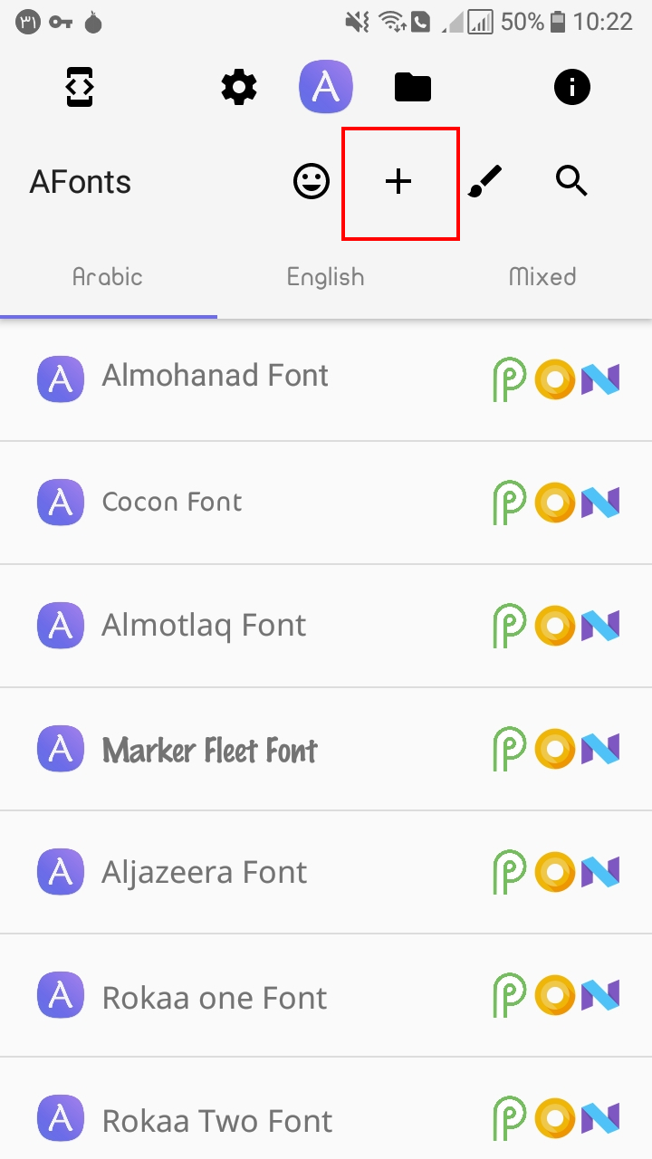The image size is (652, 1159).
Task: Open the Cocon Font entry
Action: pyautogui.click(x=172, y=503)
